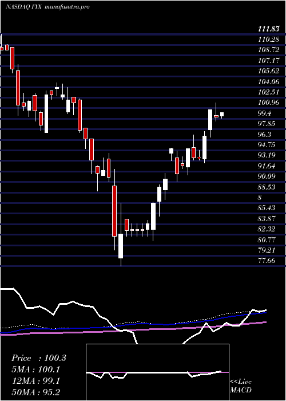Click the lowest white candlestick near 78
The height and width of the screenshot is (401, 286).
(121, 246)
